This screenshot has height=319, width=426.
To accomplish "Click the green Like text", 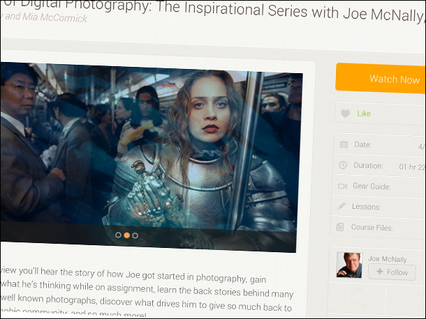I will click(364, 114).
